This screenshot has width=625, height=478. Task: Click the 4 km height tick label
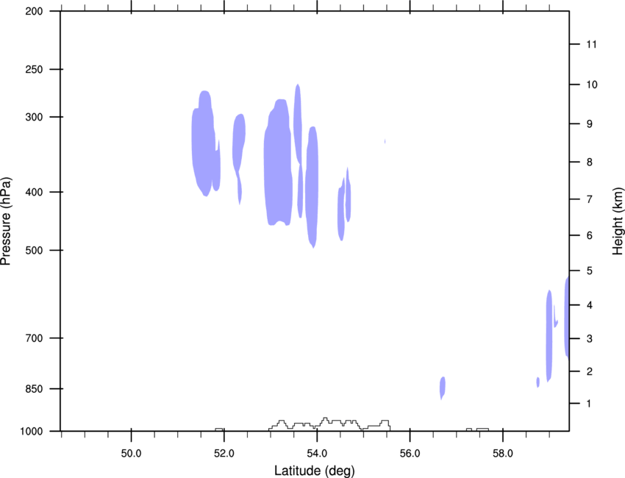pyautogui.click(x=590, y=305)
